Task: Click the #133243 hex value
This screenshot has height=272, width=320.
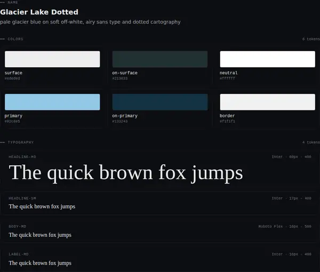Action: coord(120,122)
